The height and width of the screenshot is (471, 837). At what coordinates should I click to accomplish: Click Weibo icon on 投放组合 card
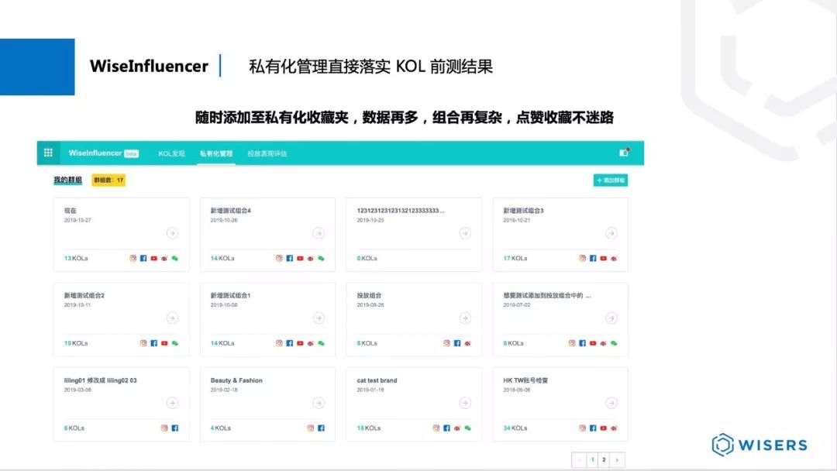(x=467, y=343)
